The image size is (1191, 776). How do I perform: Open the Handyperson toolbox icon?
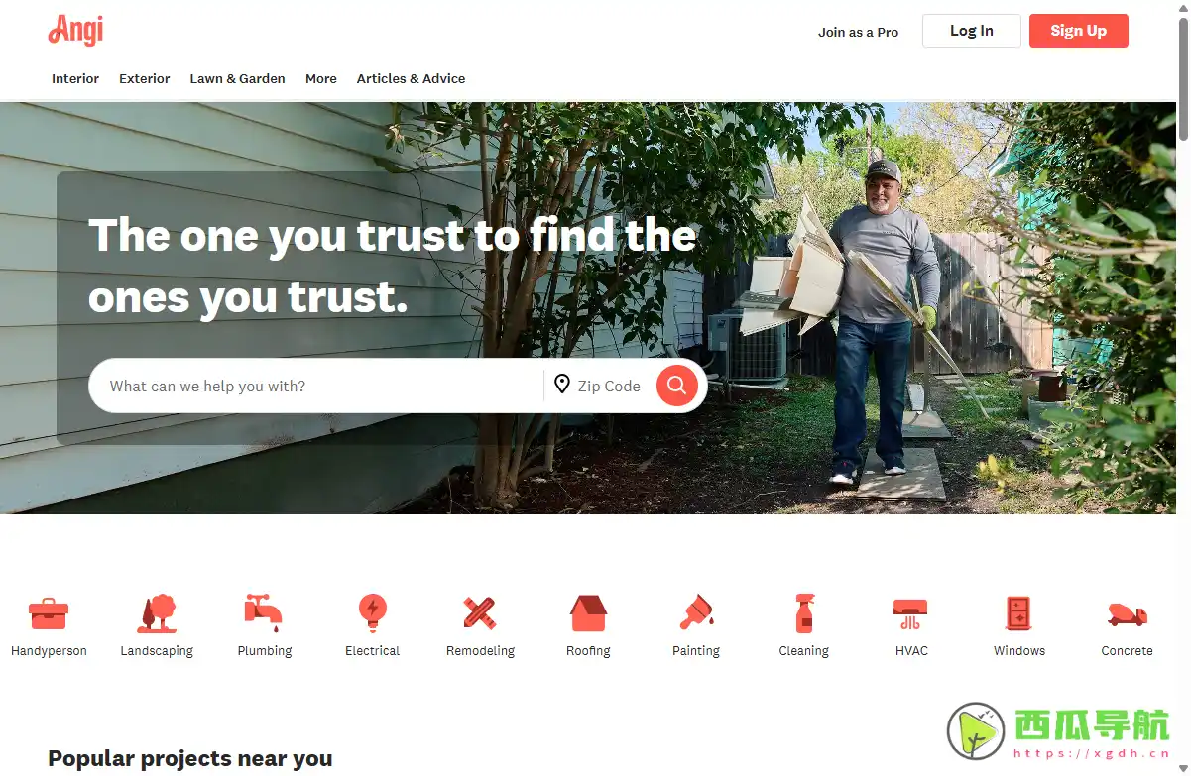click(49, 613)
